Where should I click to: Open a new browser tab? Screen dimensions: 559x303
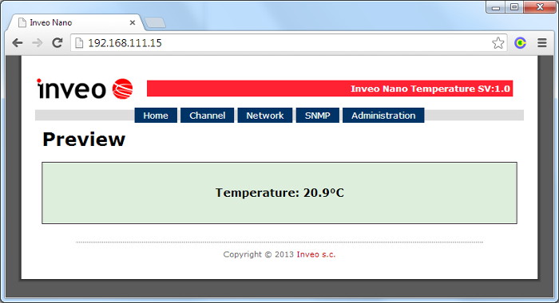(x=155, y=22)
